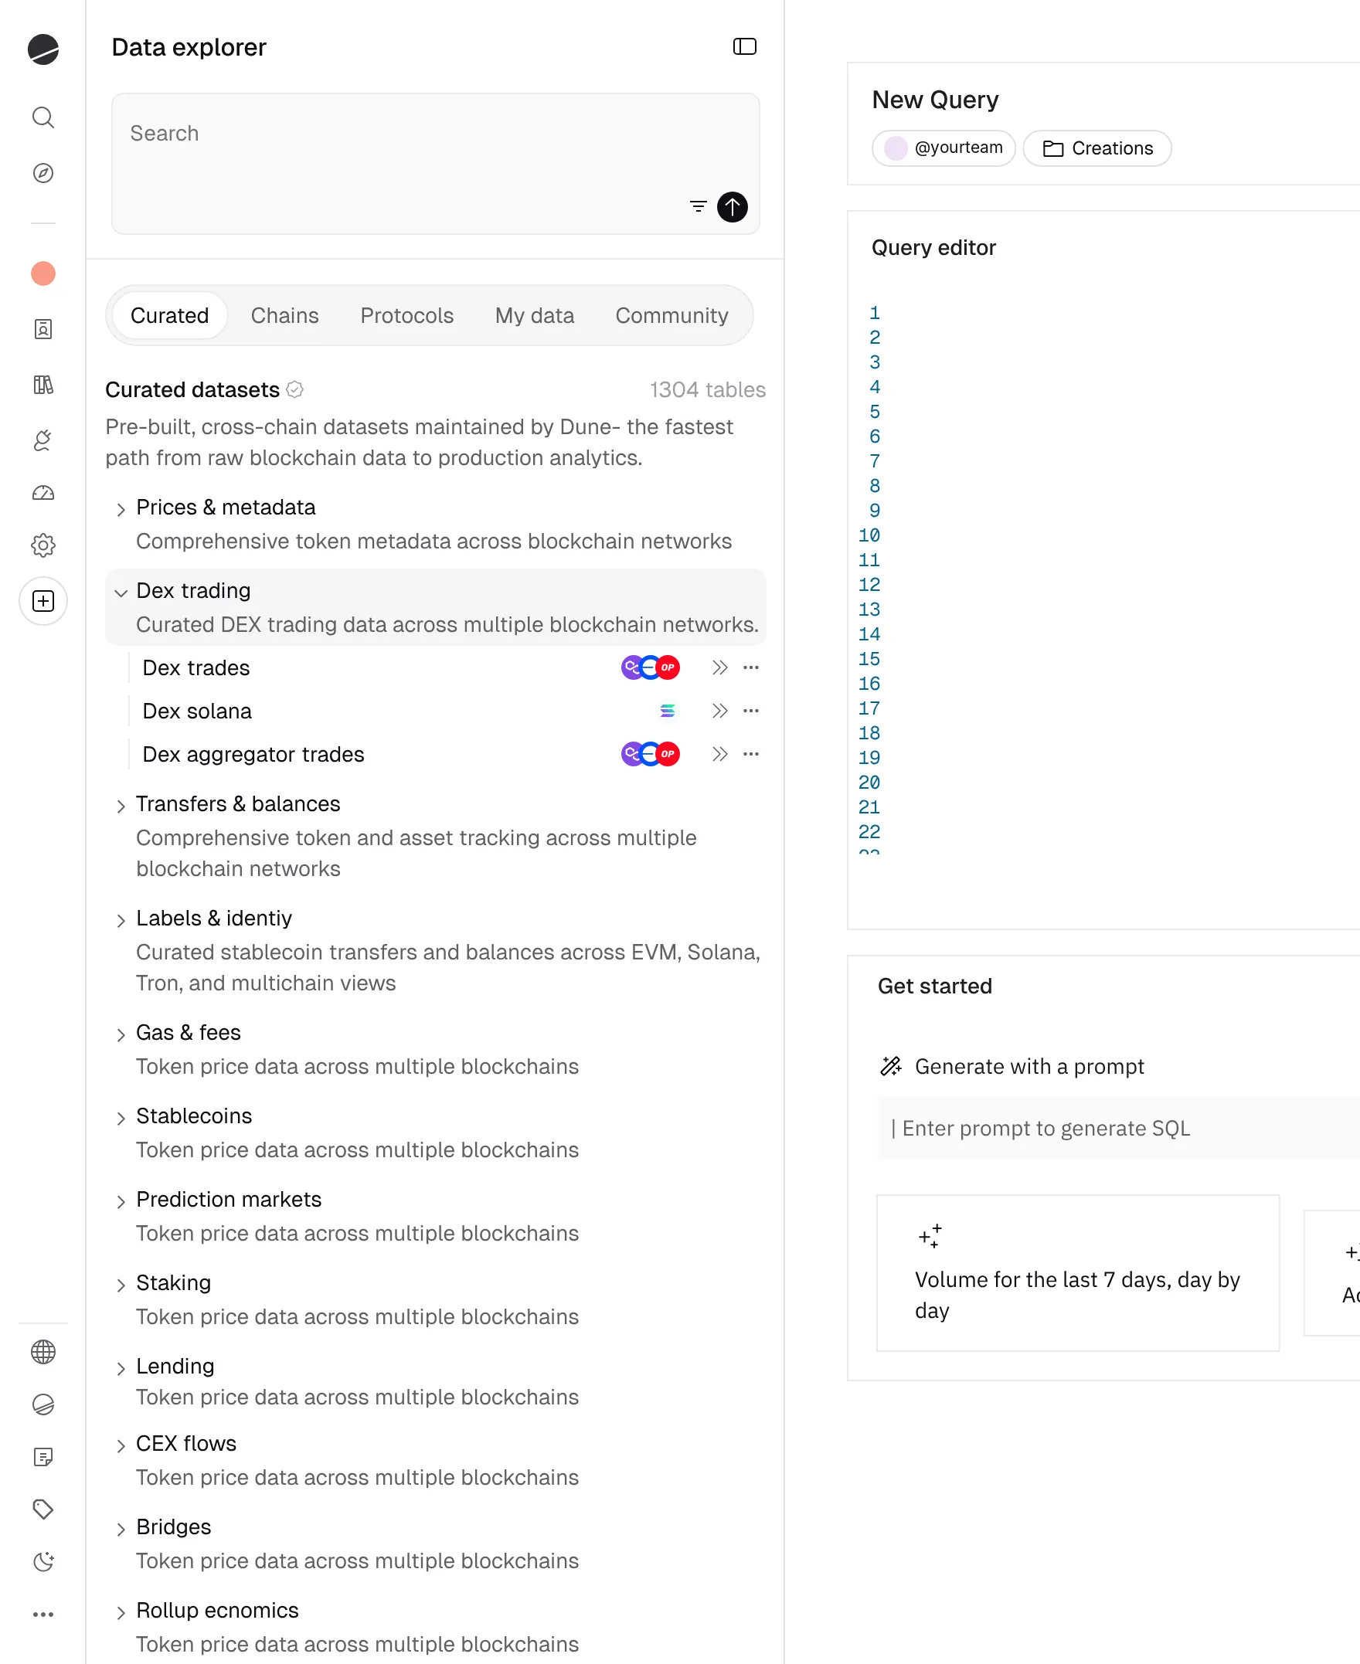Insert Dex trades with double-arrow icon
This screenshot has height=1664, width=1360.
pyautogui.click(x=720, y=668)
